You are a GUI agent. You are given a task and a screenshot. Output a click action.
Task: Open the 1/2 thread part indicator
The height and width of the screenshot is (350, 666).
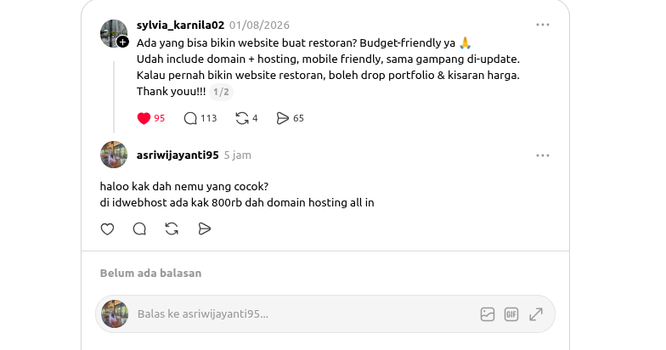click(221, 92)
